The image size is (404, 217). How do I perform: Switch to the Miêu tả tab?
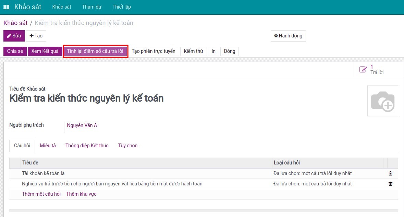48,146
